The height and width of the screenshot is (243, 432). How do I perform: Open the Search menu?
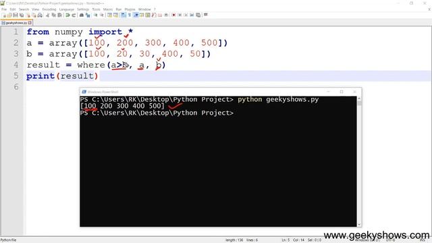(24, 9)
